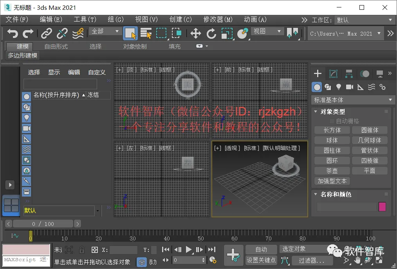Toggle Window/Crossing selection icon

(x=177, y=33)
